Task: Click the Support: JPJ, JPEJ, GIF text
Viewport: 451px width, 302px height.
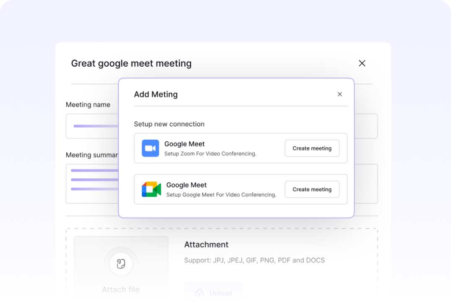Action: click(x=254, y=260)
